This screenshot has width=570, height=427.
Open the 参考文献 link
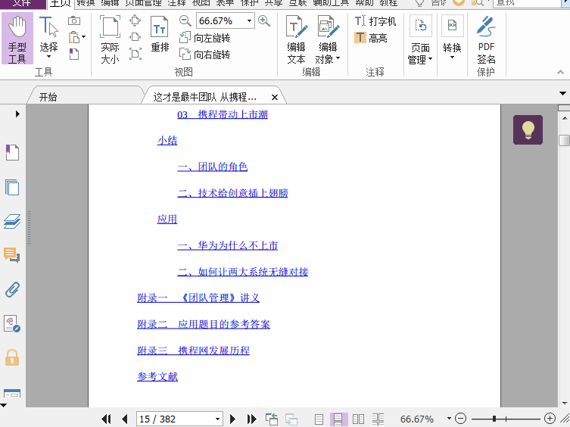157,376
